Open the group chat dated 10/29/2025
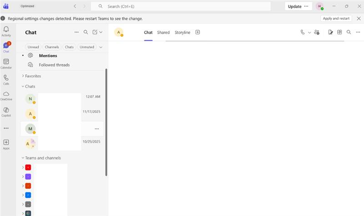 click(x=62, y=144)
